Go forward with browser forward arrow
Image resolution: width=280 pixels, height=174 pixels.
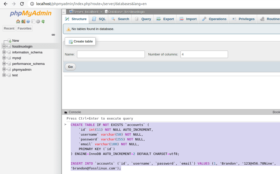coord(14,4)
